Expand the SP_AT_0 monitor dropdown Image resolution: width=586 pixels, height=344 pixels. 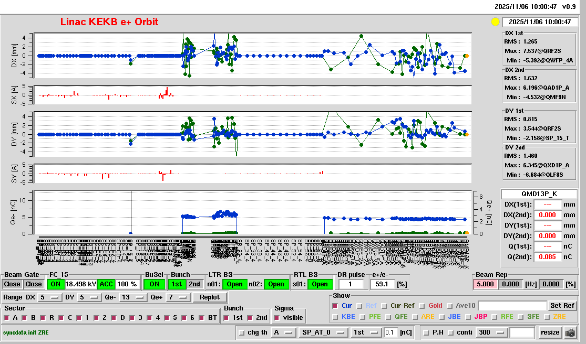tap(323, 332)
